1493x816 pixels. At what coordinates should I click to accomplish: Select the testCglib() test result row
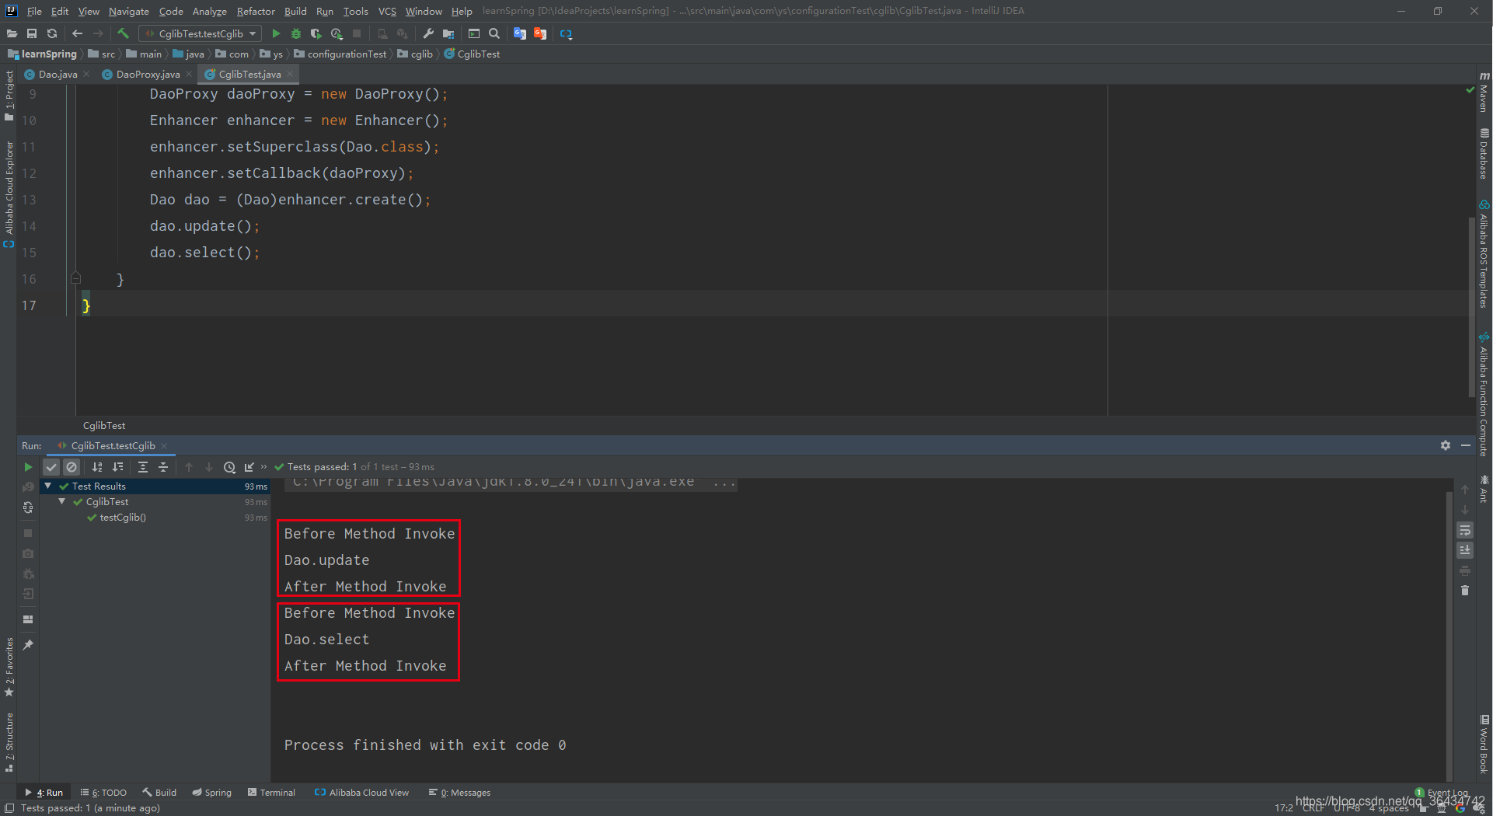(x=154, y=518)
